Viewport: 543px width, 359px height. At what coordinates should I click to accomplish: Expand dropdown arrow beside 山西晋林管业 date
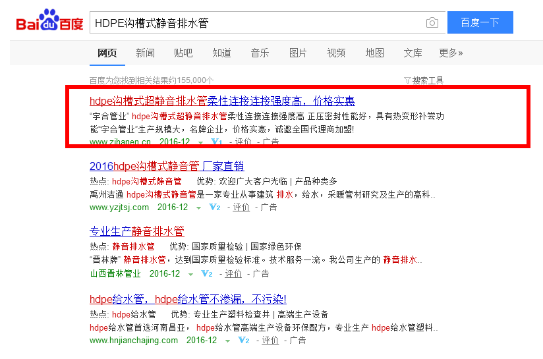(190, 275)
